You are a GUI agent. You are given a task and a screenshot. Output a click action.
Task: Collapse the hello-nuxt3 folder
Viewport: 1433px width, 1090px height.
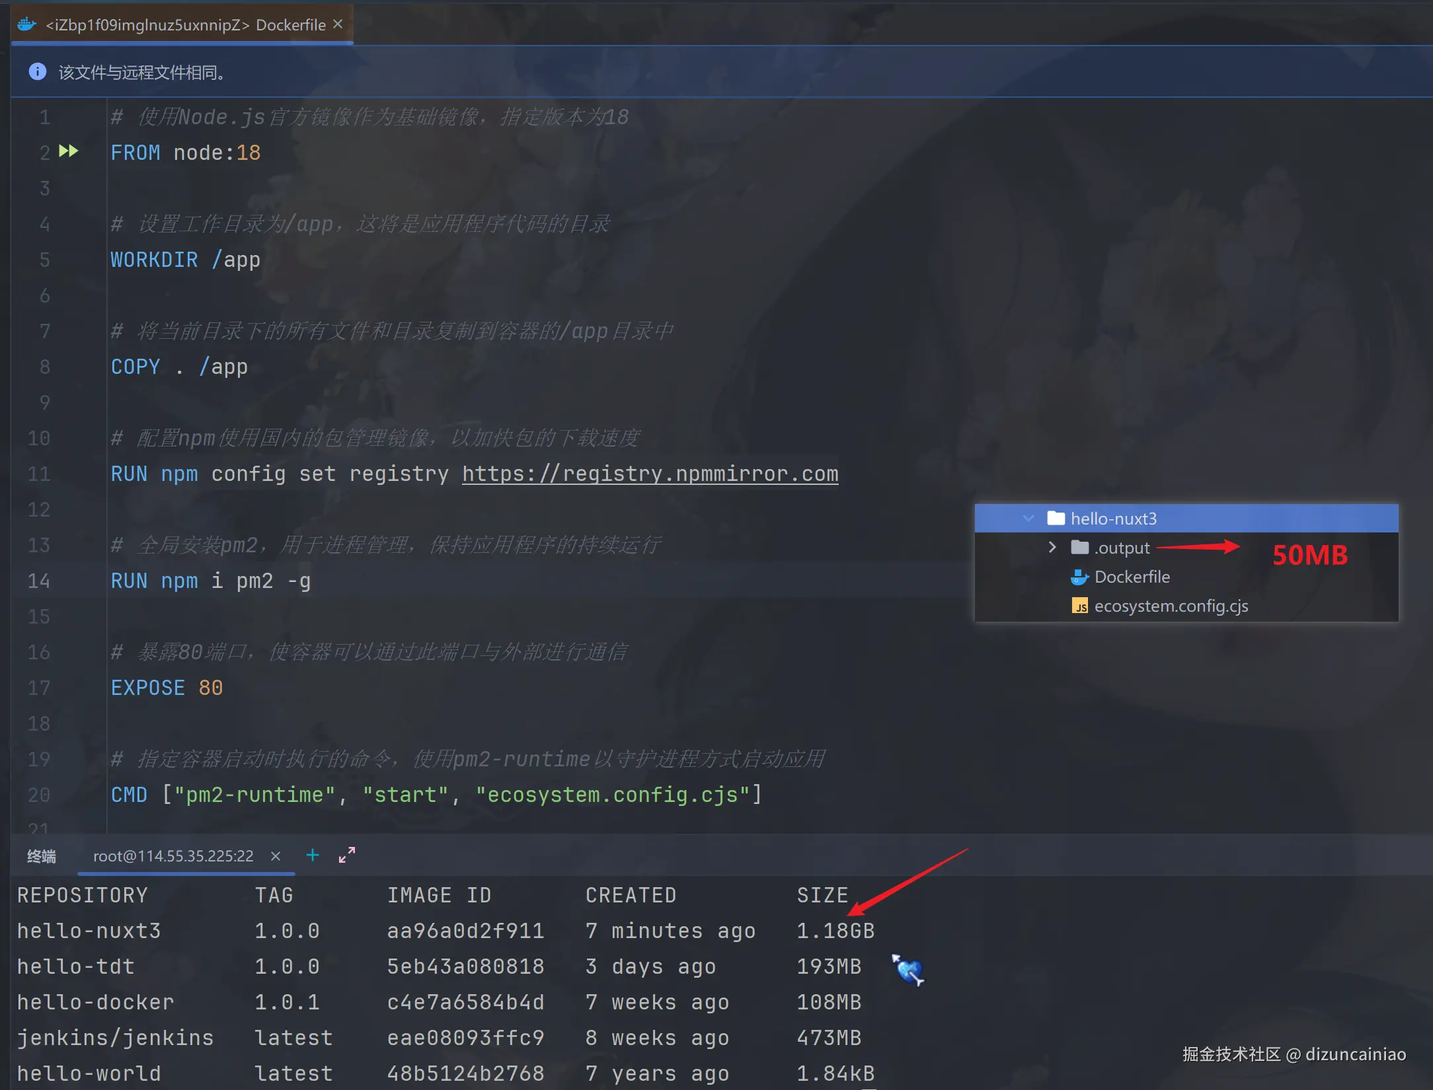(x=1028, y=519)
